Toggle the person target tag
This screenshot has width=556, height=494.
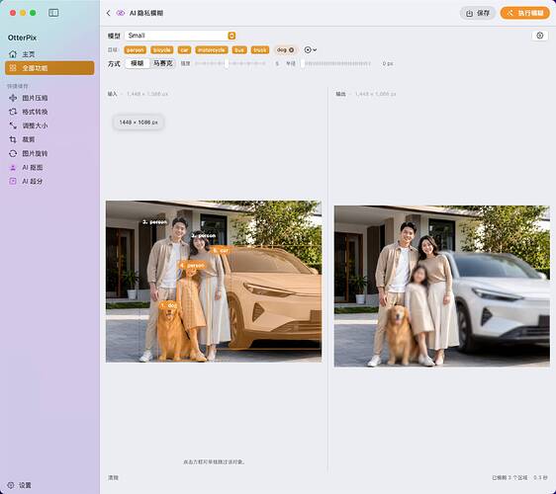pos(136,50)
